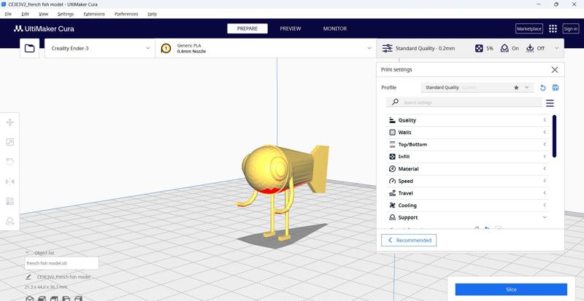The width and height of the screenshot is (584, 301).
Task: Collapse the Object list chevron
Action: 27,252
